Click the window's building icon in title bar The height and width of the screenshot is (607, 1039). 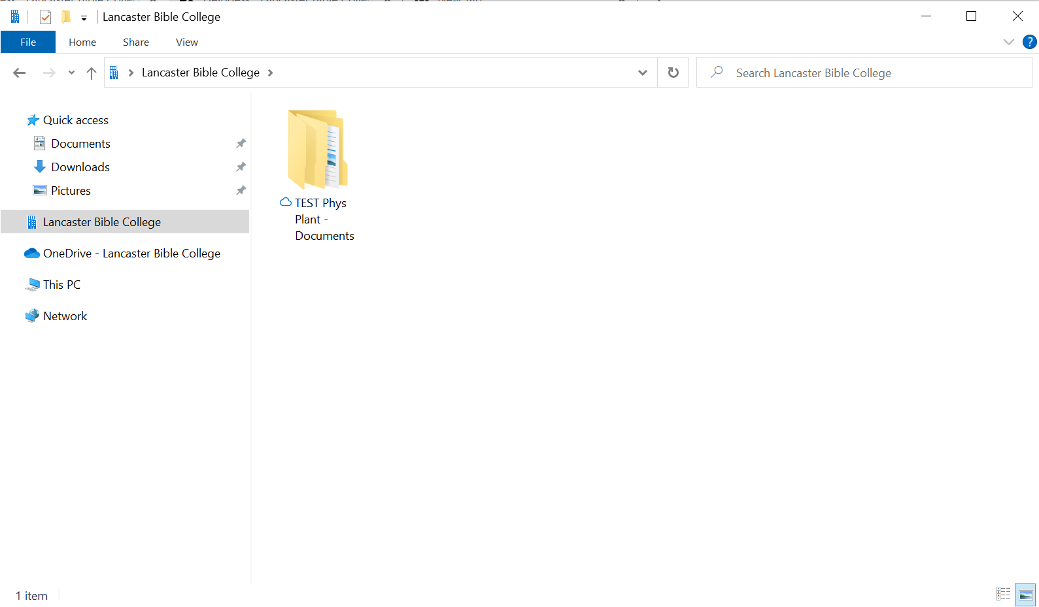(15, 17)
